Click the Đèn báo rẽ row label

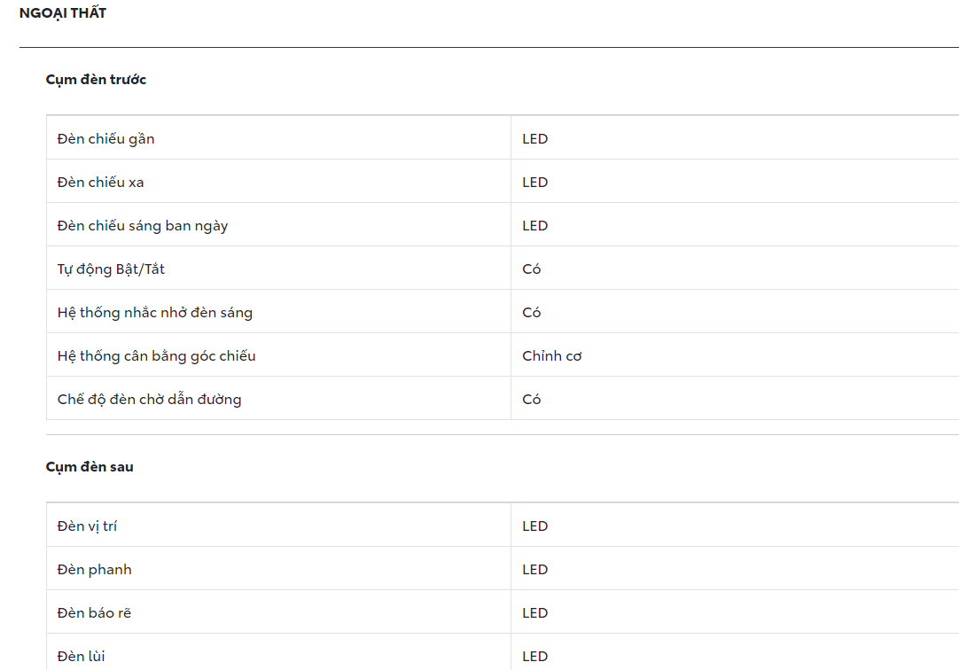(x=94, y=613)
